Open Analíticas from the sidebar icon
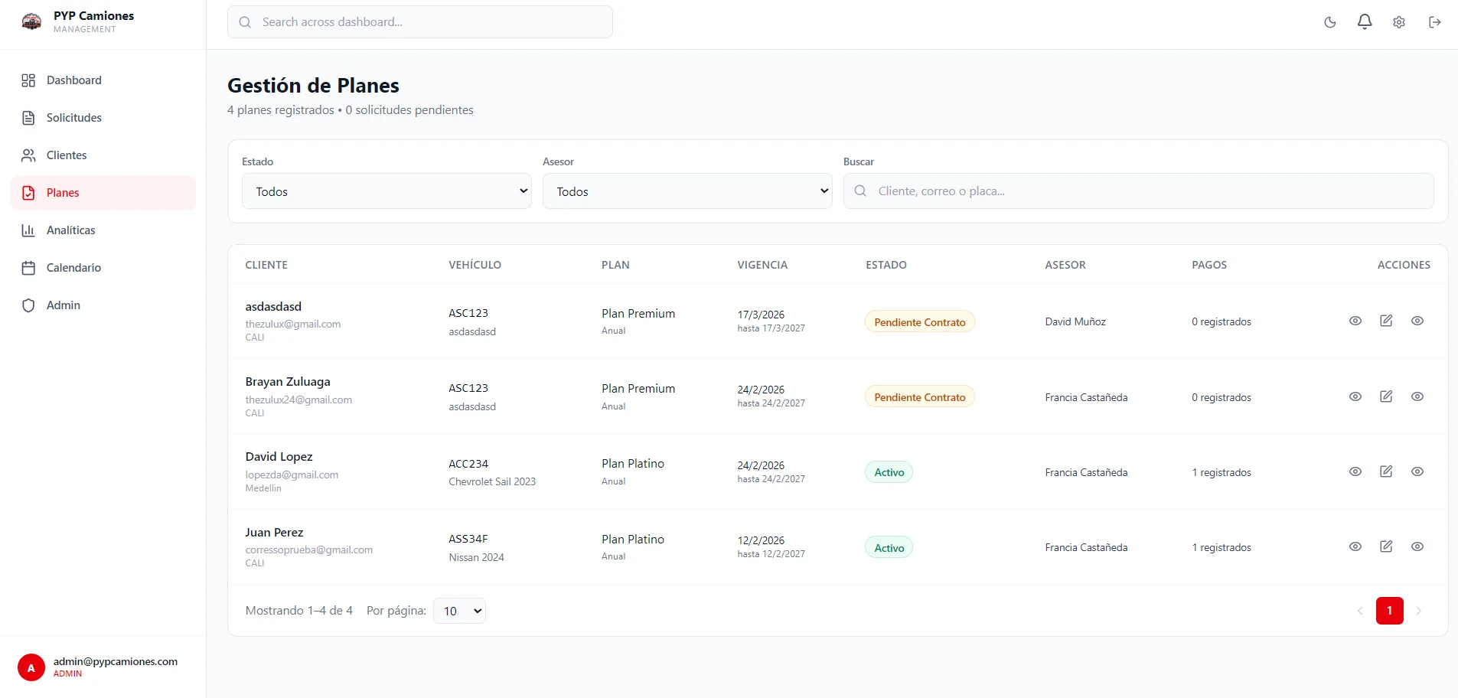 29,230
